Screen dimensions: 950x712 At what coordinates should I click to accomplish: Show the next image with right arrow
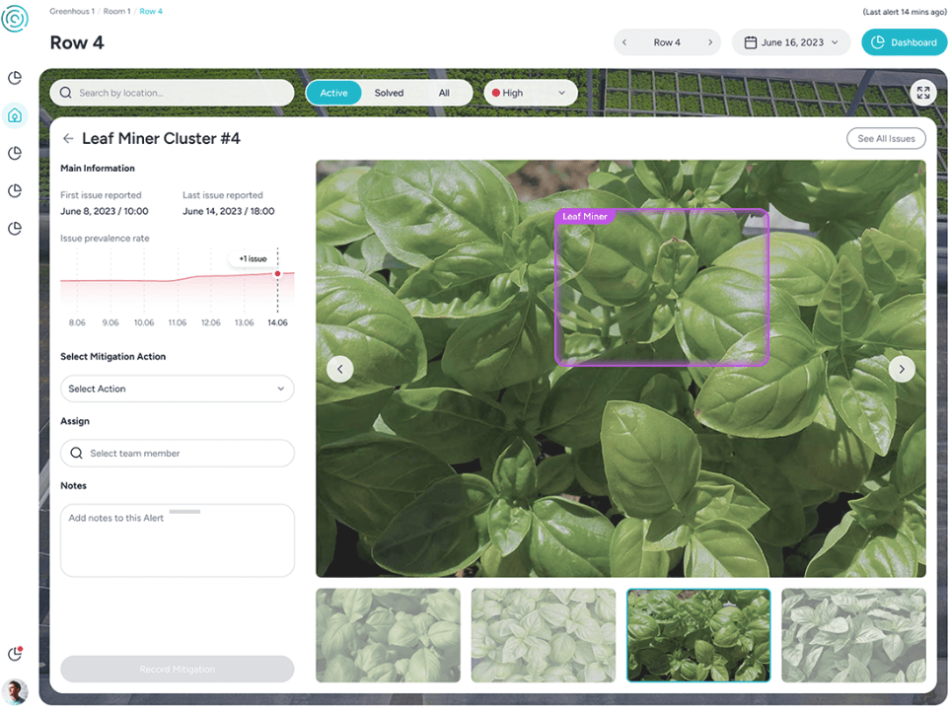coord(901,369)
